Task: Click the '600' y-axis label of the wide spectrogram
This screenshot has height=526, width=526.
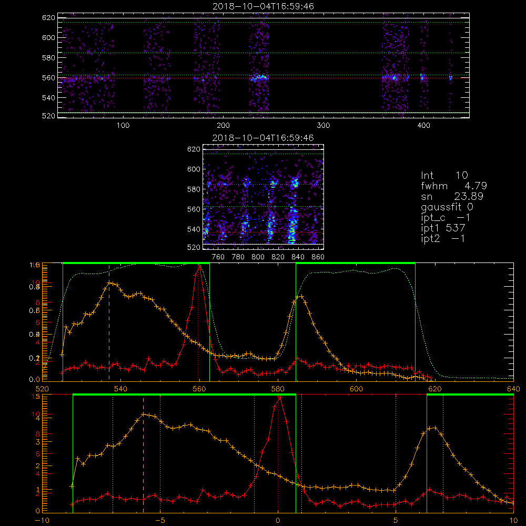Action: pyautogui.click(x=48, y=37)
